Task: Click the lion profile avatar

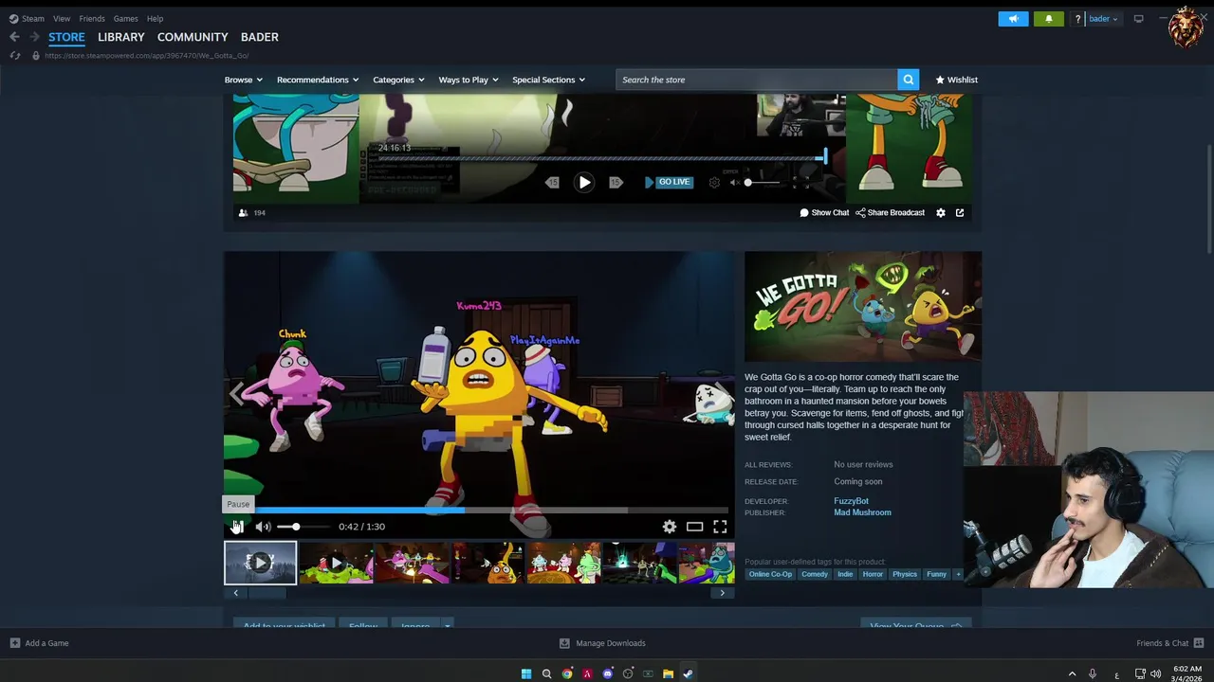Action: (1186, 27)
